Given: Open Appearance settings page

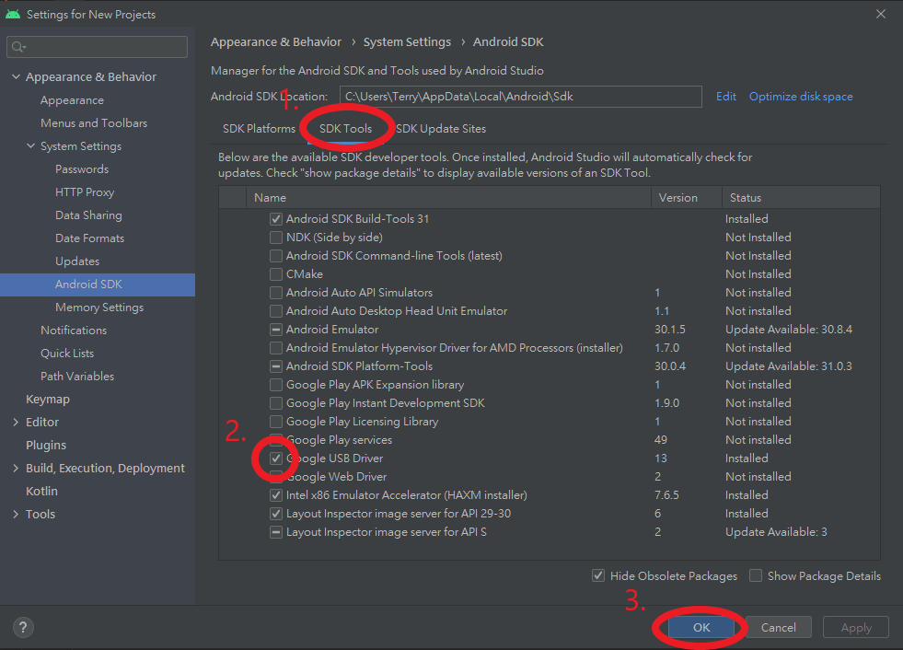Looking at the screenshot, I should [72, 99].
